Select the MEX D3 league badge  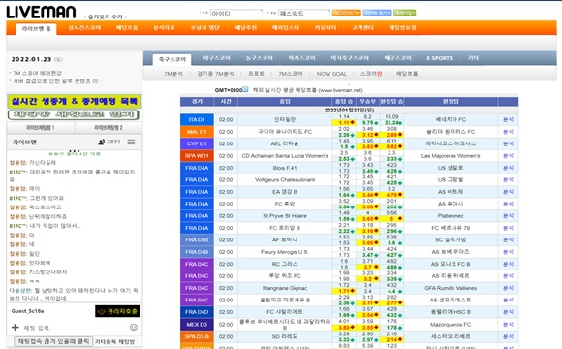coord(197,324)
